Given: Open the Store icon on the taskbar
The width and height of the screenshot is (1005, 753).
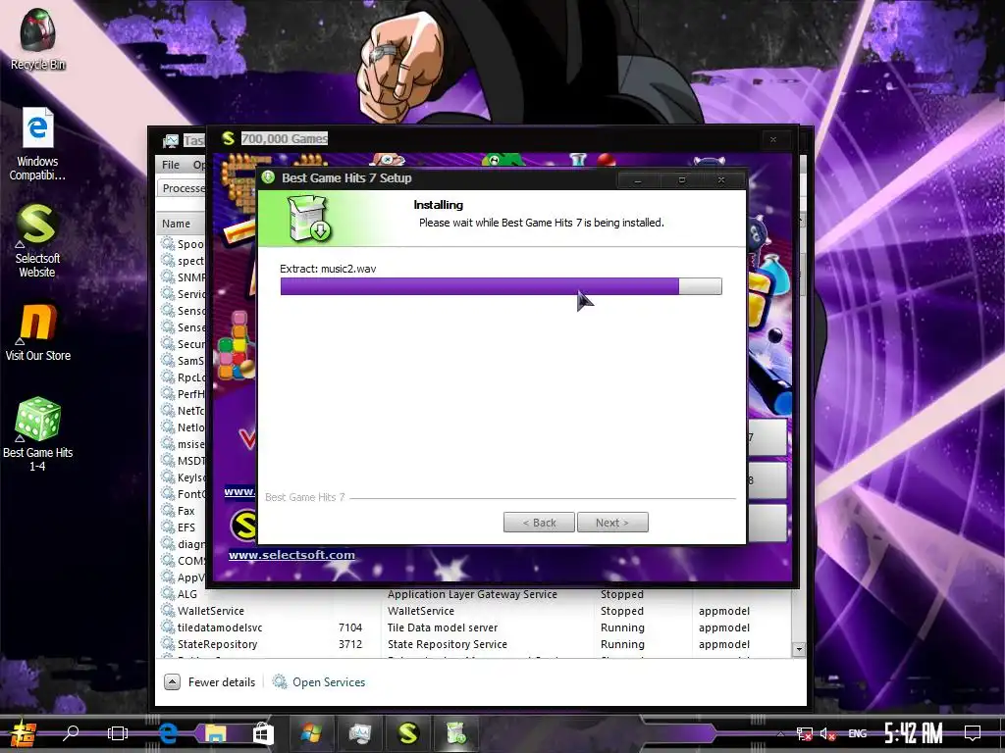Looking at the screenshot, I should coord(263,733).
